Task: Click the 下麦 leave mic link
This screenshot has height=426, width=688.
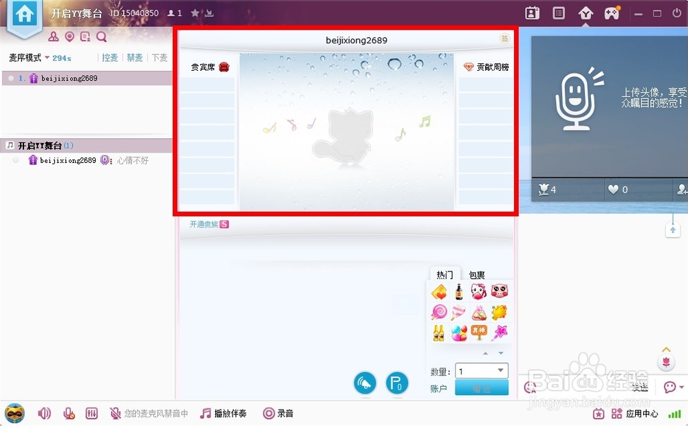Action: click(160, 58)
